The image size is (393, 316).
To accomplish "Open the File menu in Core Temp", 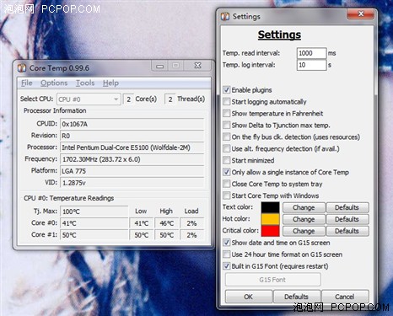I will [27, 83].
